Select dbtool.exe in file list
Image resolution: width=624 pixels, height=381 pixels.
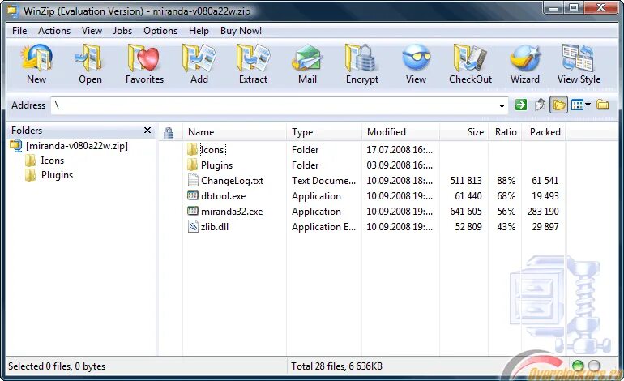click(x=223, y=196)
